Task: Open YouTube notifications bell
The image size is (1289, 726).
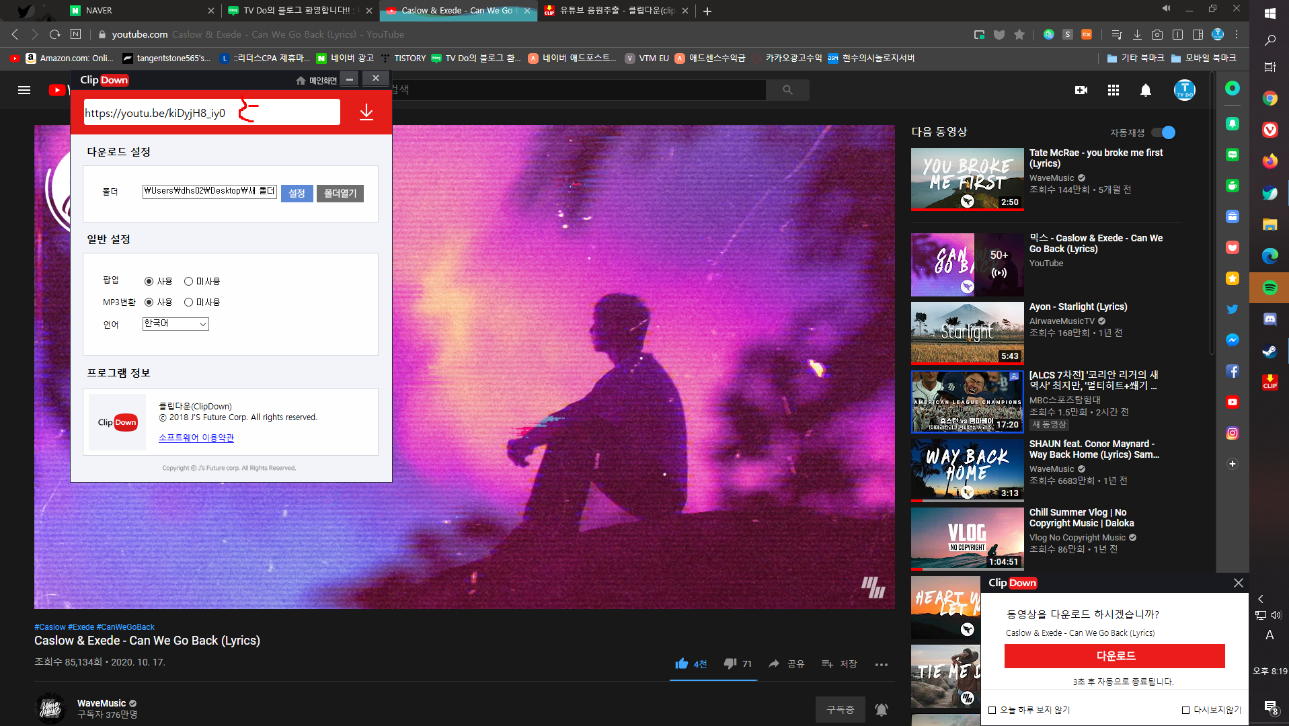Action: [x=1146, y=90]
